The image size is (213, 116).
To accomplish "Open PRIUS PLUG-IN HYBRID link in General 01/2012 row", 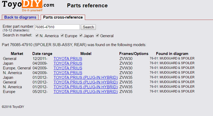I will [86, 82].
